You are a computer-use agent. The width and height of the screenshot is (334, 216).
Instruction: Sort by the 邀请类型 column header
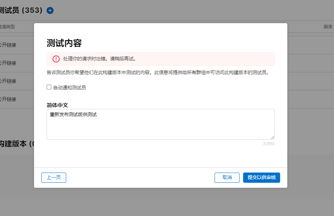click(8, 27)
